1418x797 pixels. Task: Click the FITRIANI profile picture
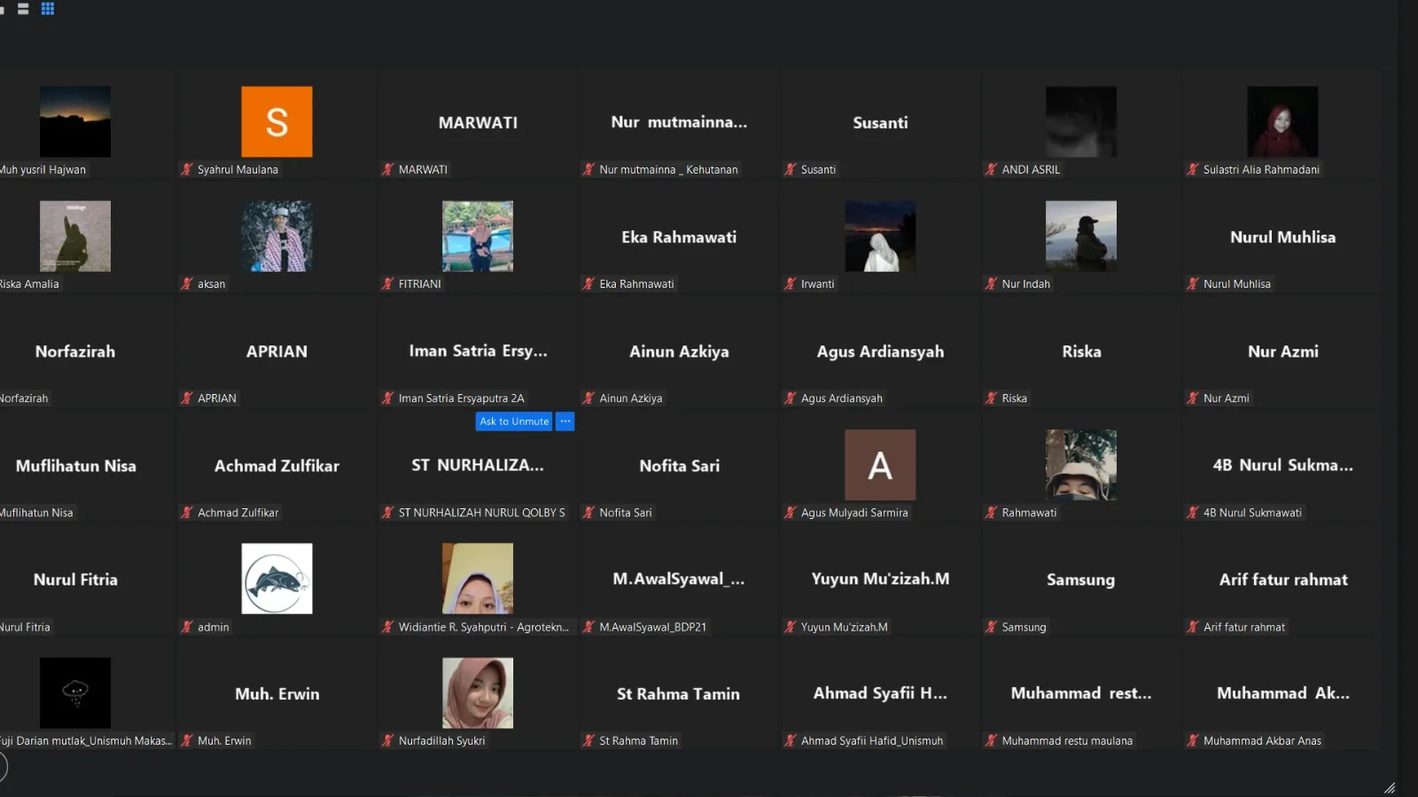tap(478, 236)
